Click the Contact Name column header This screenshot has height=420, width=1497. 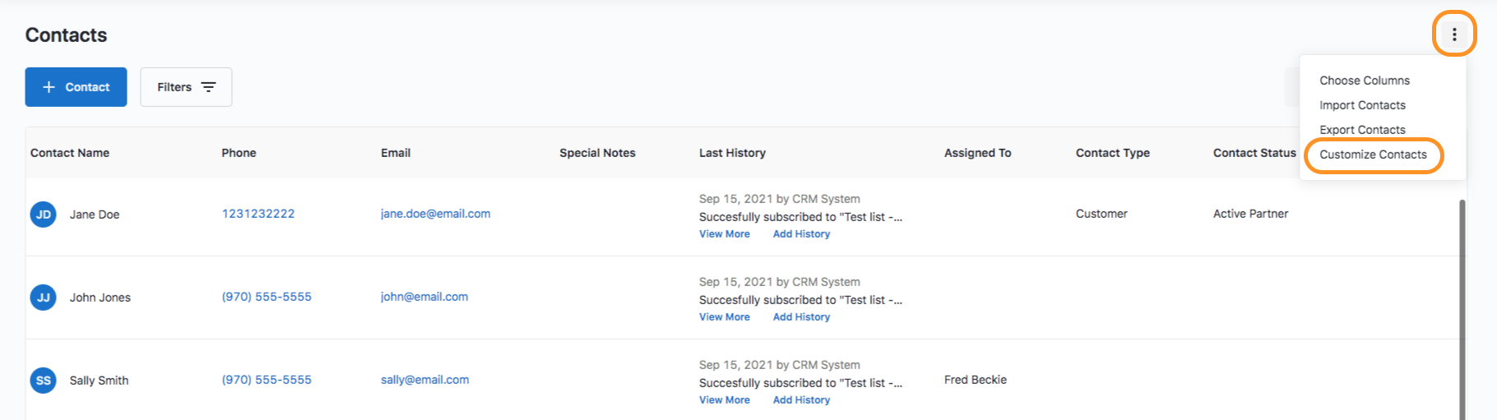70,153
